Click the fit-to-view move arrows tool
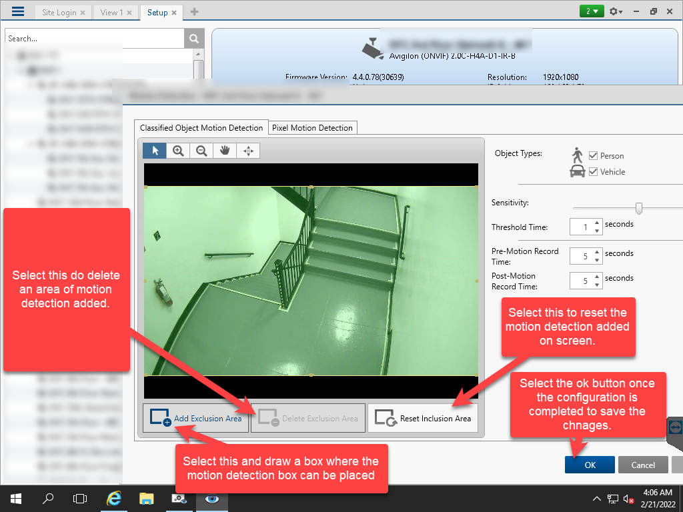The image size is (683, 512). (x=248, y=151)
